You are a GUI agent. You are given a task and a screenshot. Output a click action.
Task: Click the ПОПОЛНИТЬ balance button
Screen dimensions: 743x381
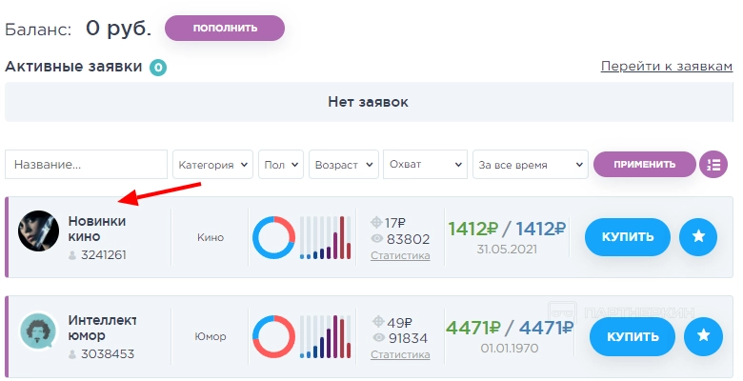tap(225, 28)
